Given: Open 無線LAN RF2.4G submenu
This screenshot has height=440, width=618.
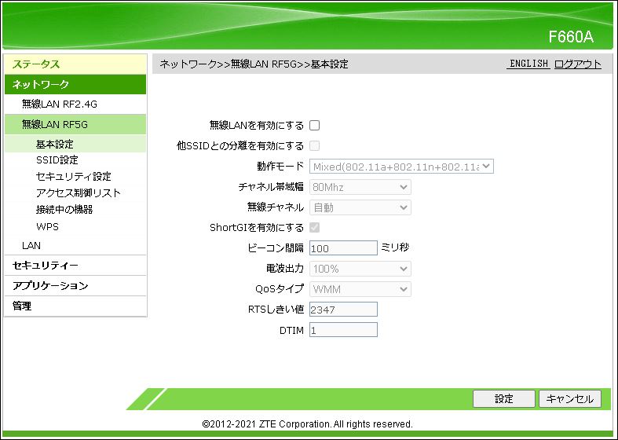Looking at the screenshot, I should (75, 104).
